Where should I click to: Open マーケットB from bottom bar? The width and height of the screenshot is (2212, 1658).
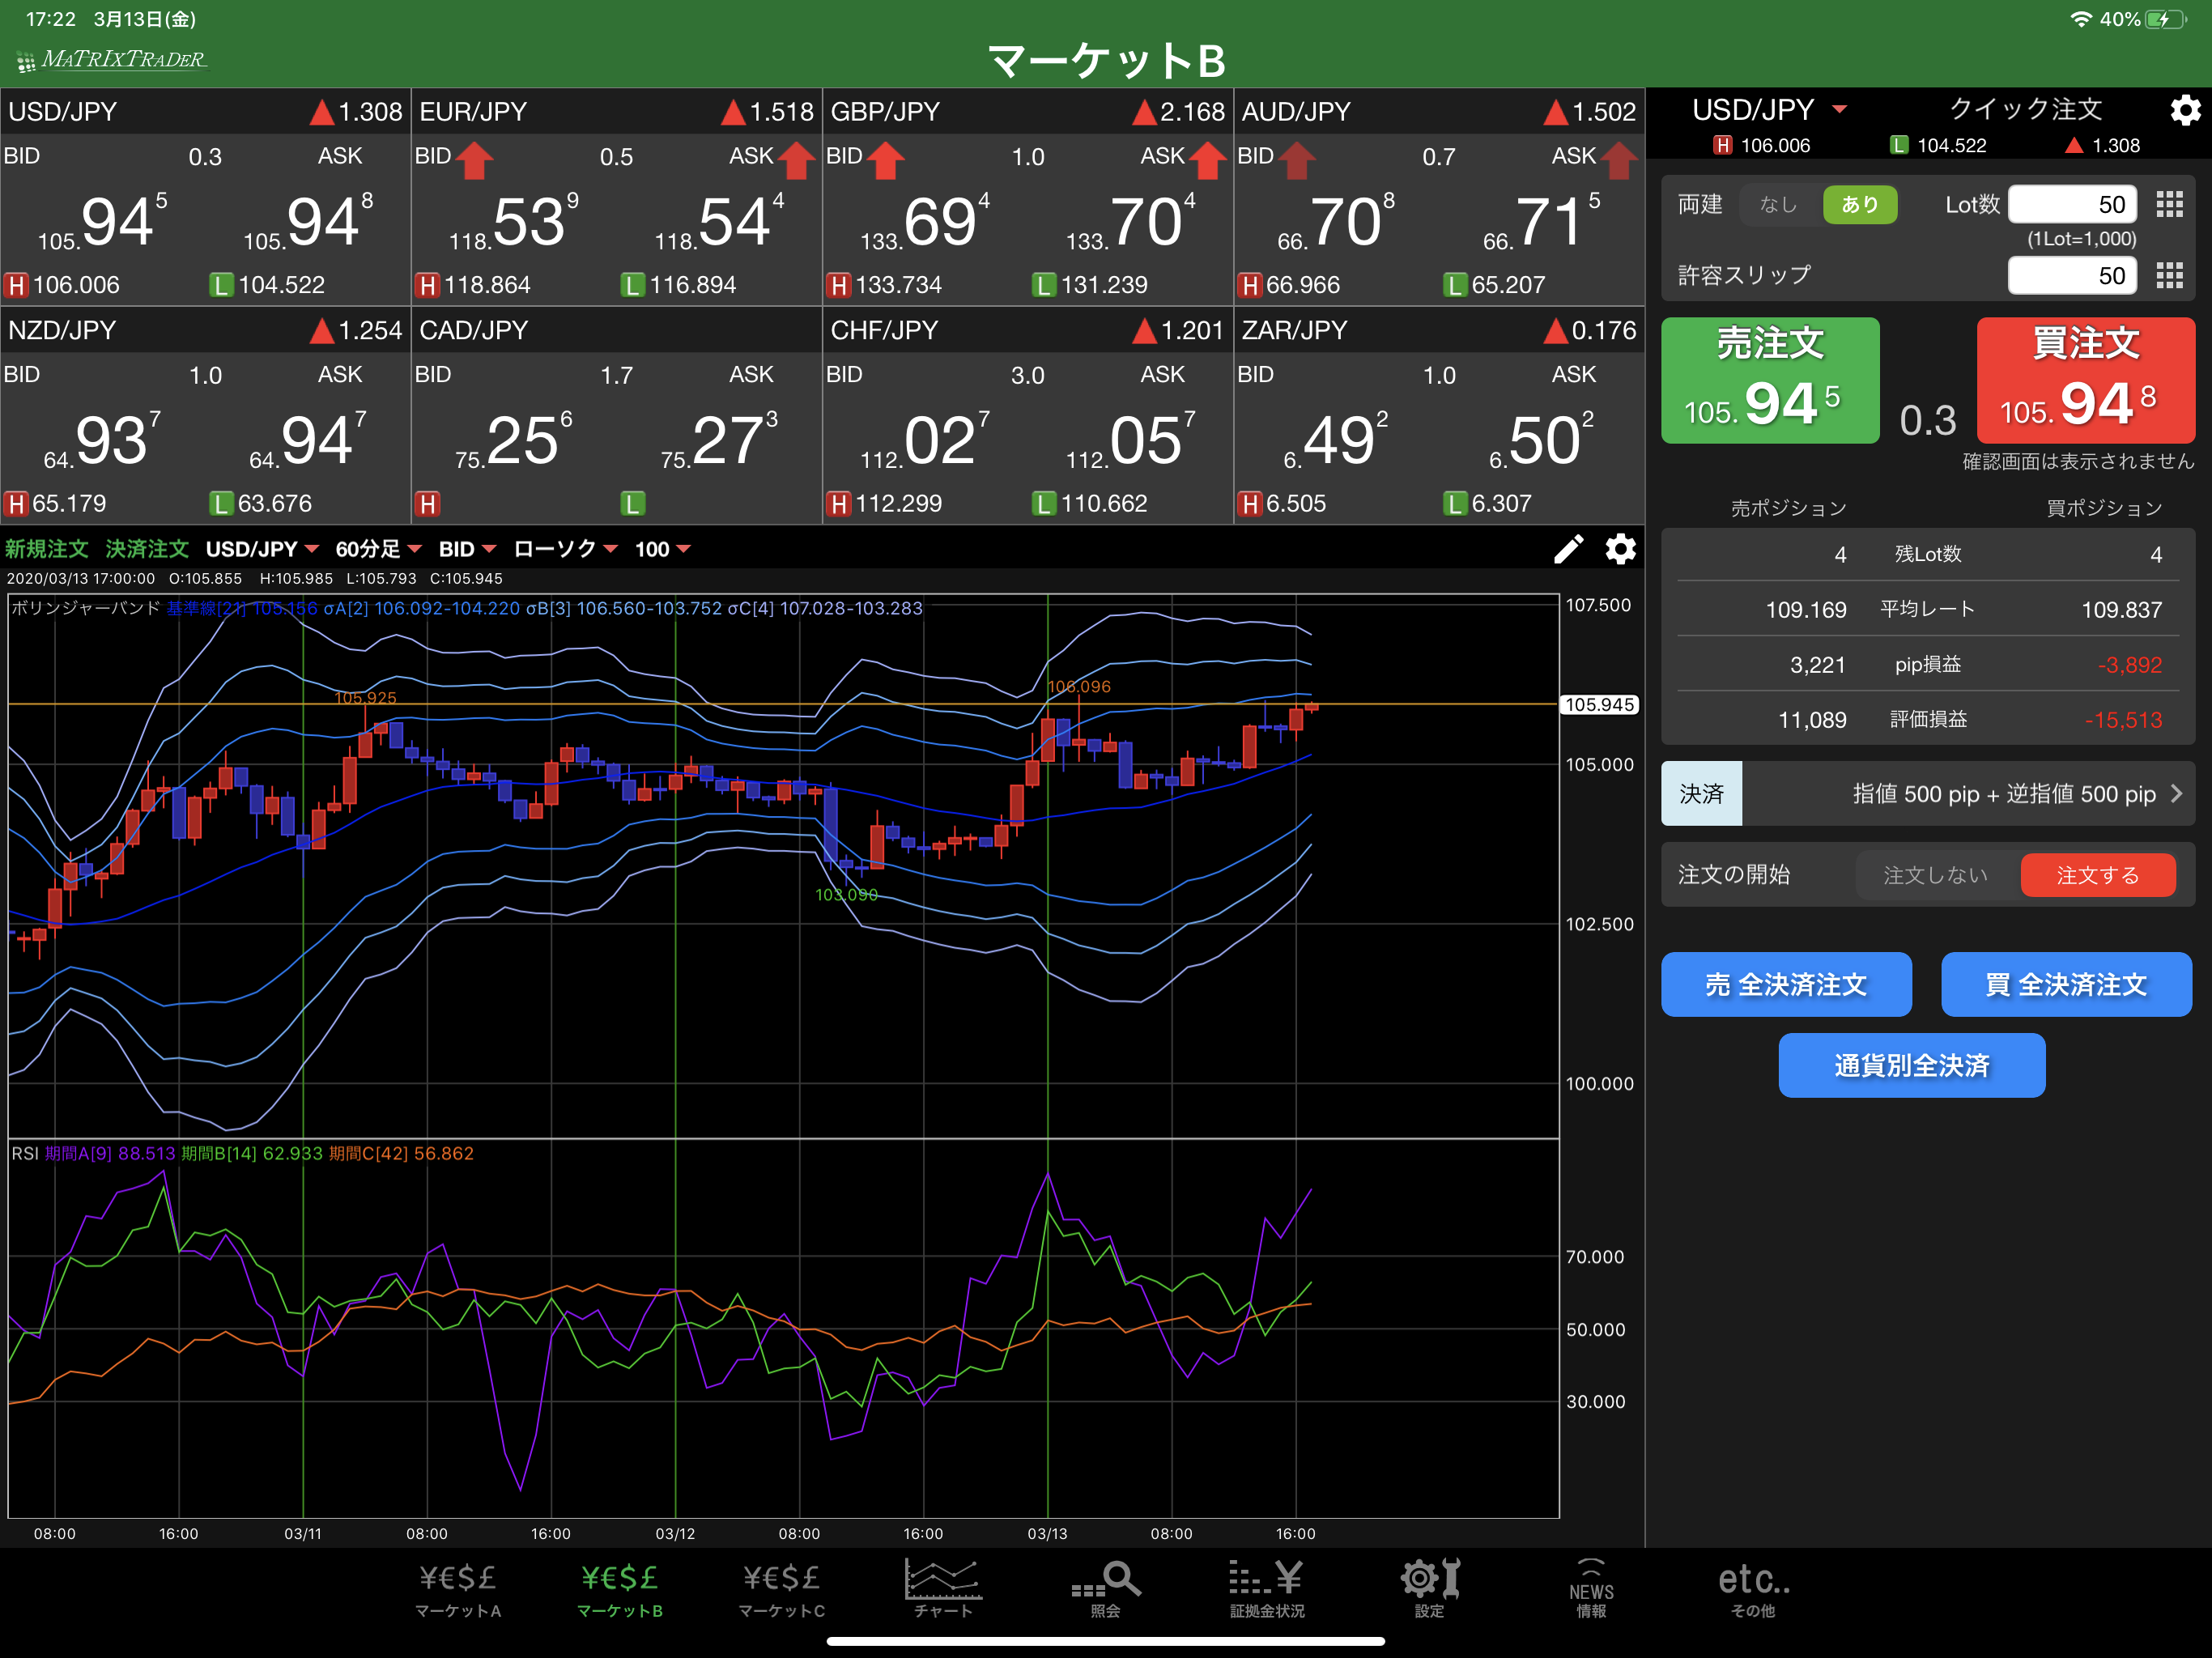[x=620, y=1591]
